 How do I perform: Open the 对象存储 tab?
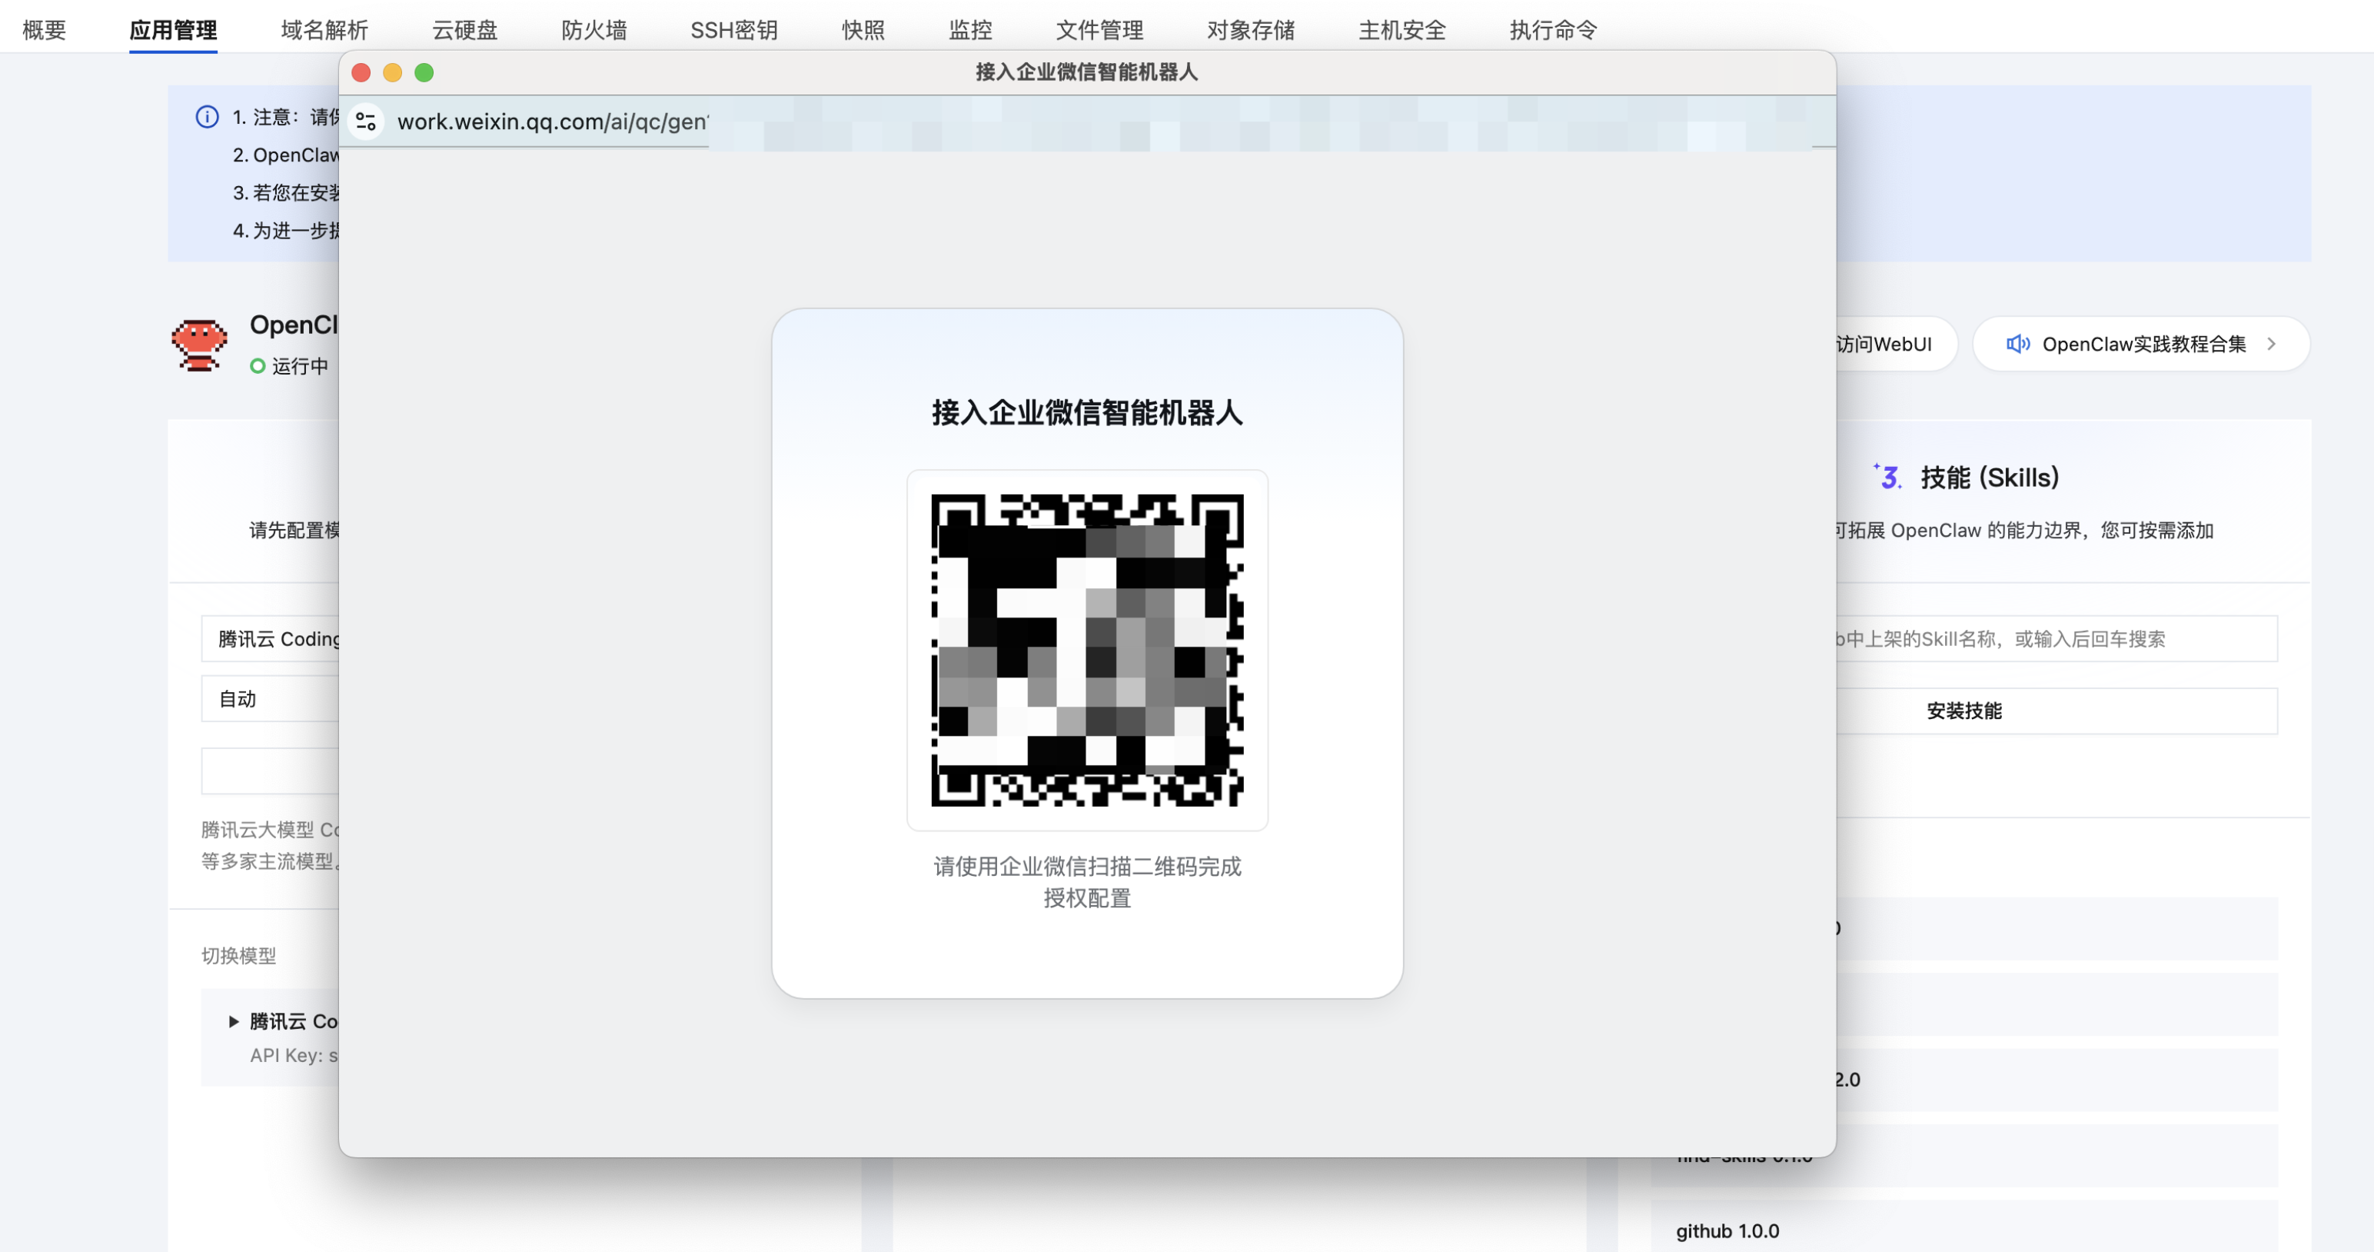(x=1250, y=29)
